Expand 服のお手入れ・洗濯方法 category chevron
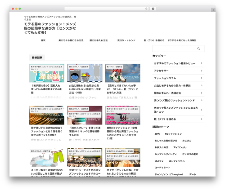The width and height of the screenshot is (225, 190). pyautogui.click(x=202, y=93)
